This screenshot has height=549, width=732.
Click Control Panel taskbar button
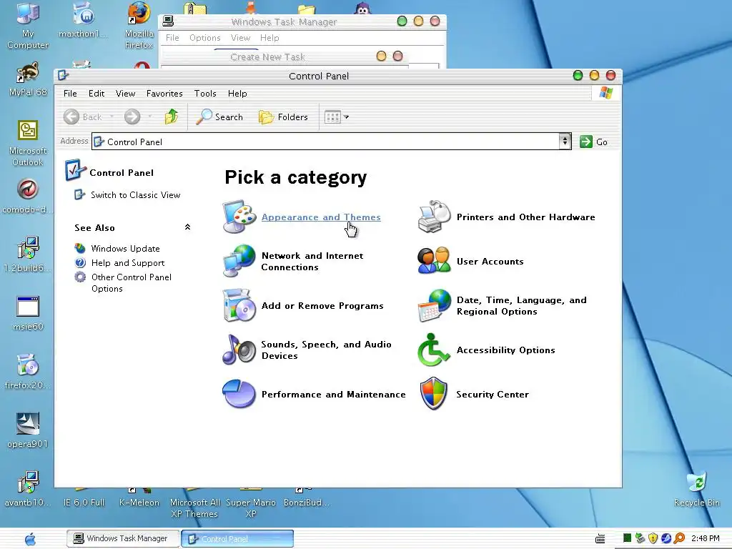coord(237,538)
